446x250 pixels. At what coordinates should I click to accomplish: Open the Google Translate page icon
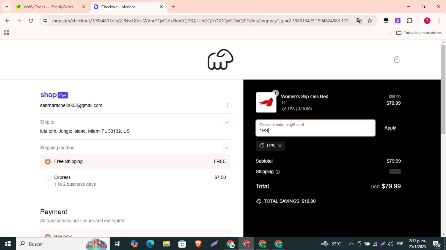(359, 21)
